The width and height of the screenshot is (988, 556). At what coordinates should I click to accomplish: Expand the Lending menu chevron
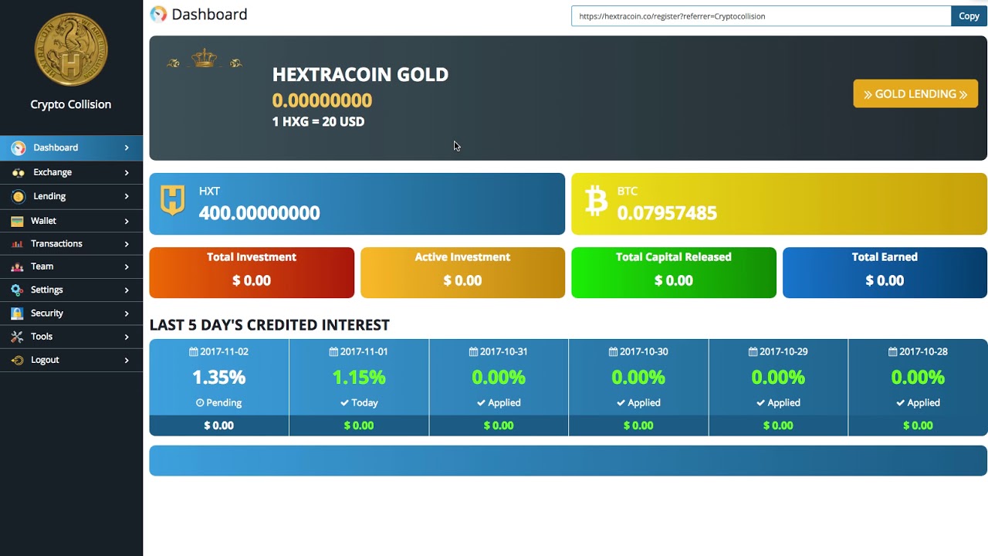click(127, 196)
